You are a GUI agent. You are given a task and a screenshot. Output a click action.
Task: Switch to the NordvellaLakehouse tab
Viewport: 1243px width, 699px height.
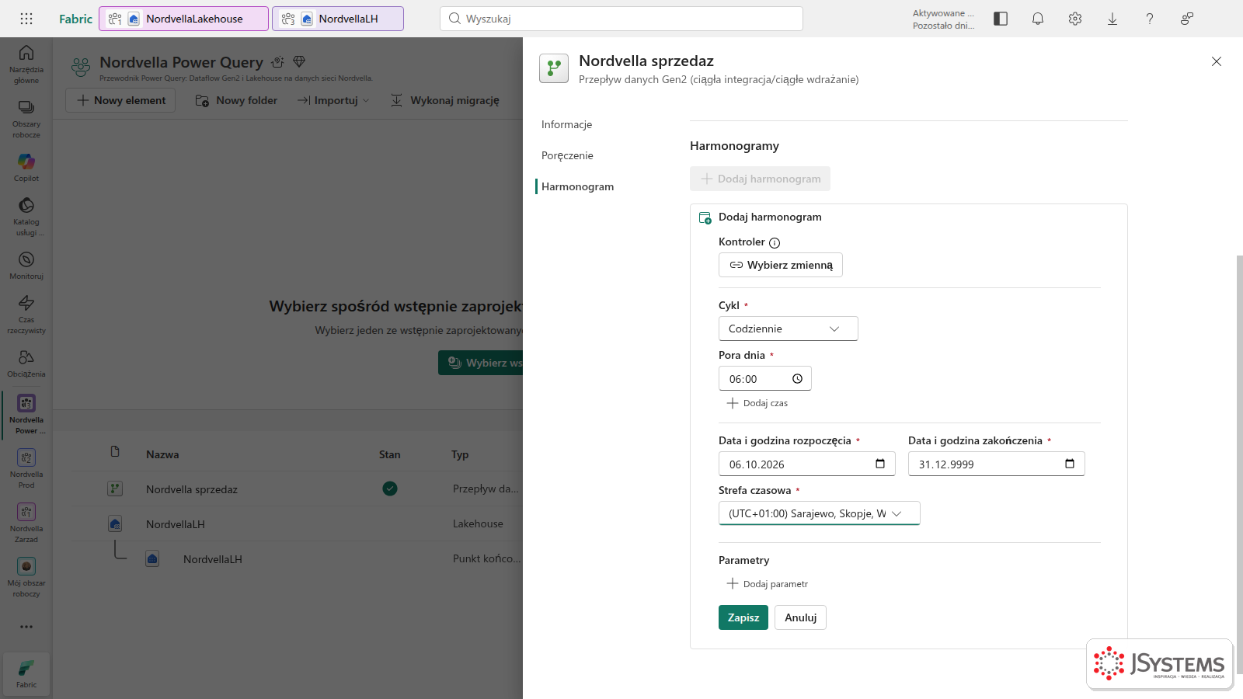184,19
